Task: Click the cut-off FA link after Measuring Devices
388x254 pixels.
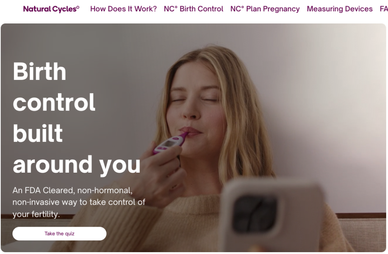Action: [384, 9]
